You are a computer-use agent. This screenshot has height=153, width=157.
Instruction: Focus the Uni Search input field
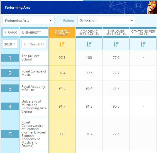tap(34, 44)
